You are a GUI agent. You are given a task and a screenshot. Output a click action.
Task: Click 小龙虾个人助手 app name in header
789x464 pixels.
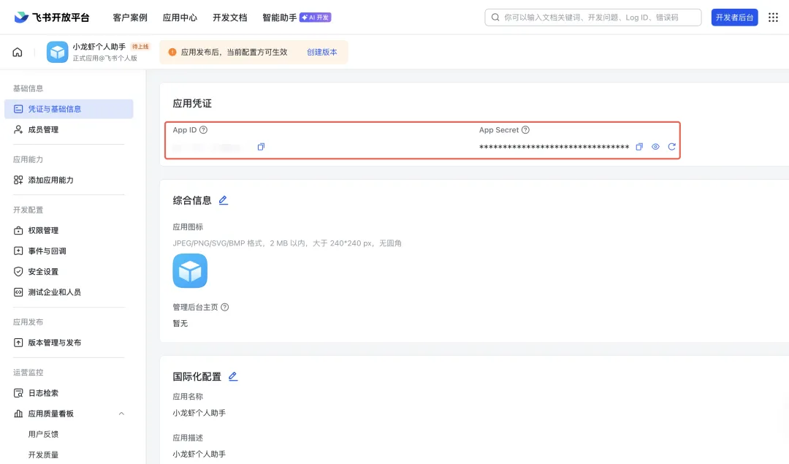99,46
